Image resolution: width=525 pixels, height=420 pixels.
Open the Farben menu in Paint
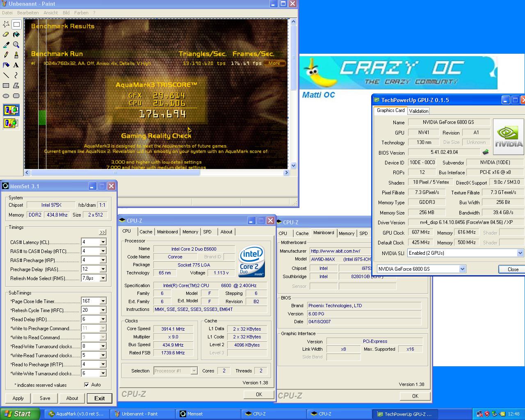click(x=81, y=13)
